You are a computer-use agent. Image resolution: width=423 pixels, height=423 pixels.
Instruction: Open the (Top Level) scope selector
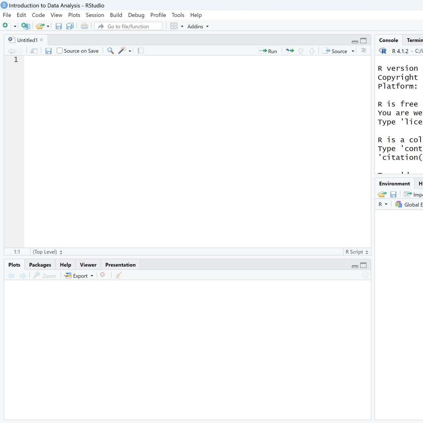tap(48, 252)
